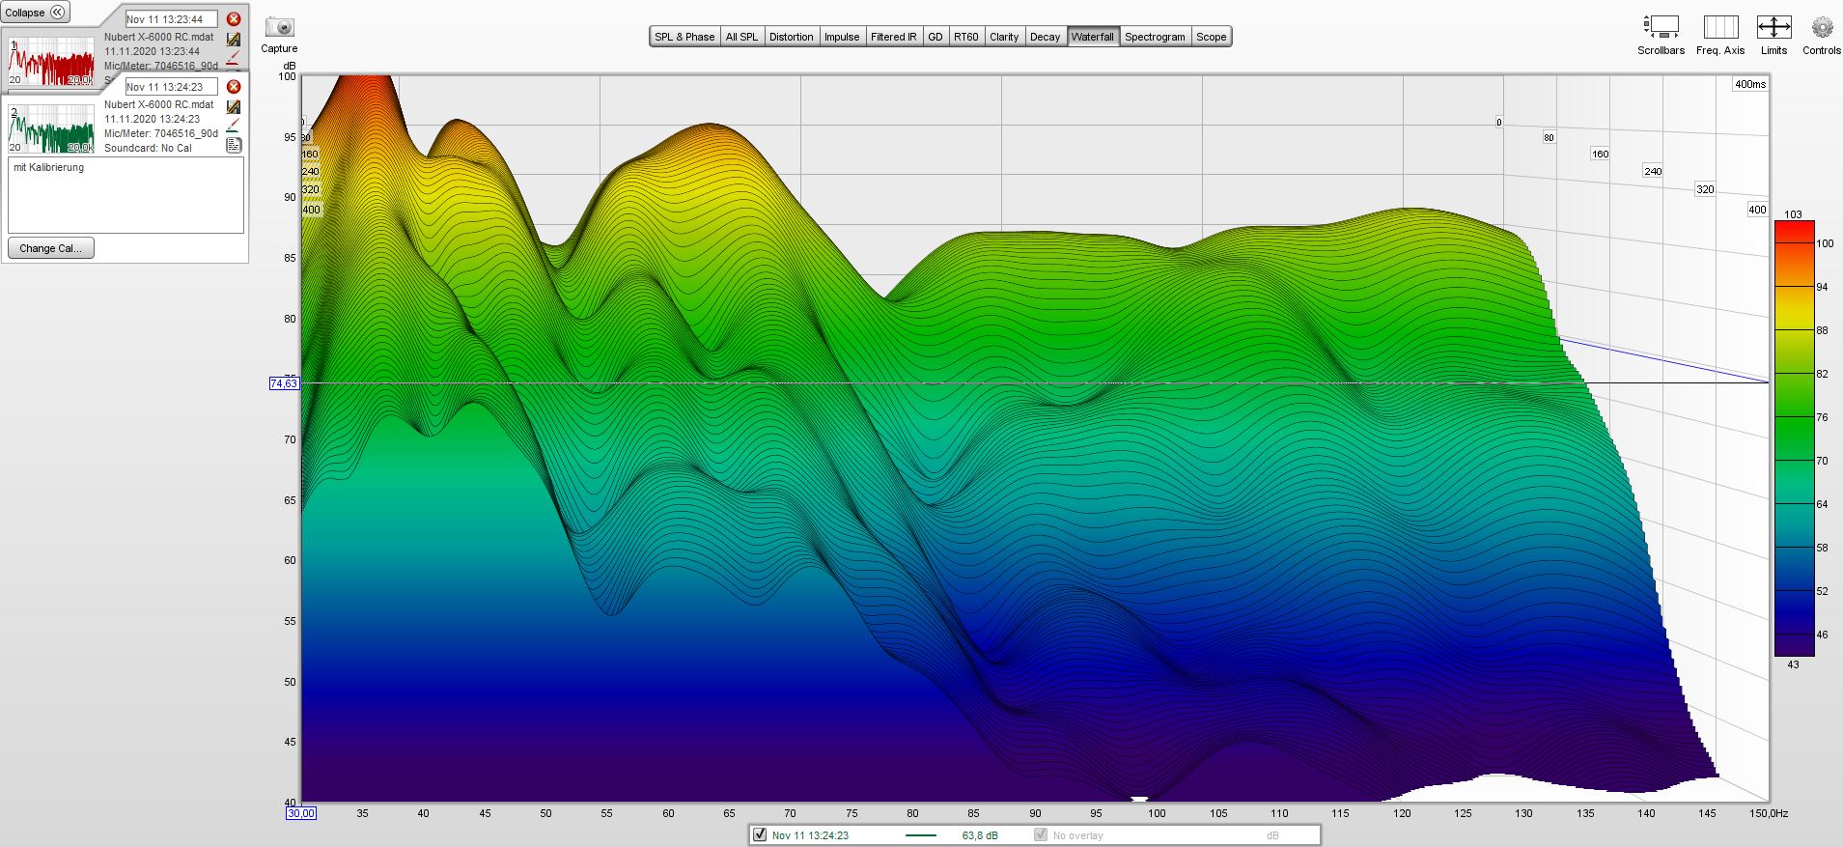This screenshot has width=1843, height=847.
Task: Save the 13:24:23 measurement via disk icon
Action: [x=234, y=107]
